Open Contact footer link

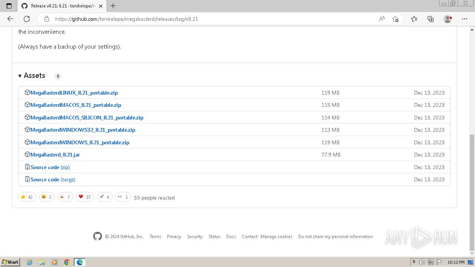250,237
